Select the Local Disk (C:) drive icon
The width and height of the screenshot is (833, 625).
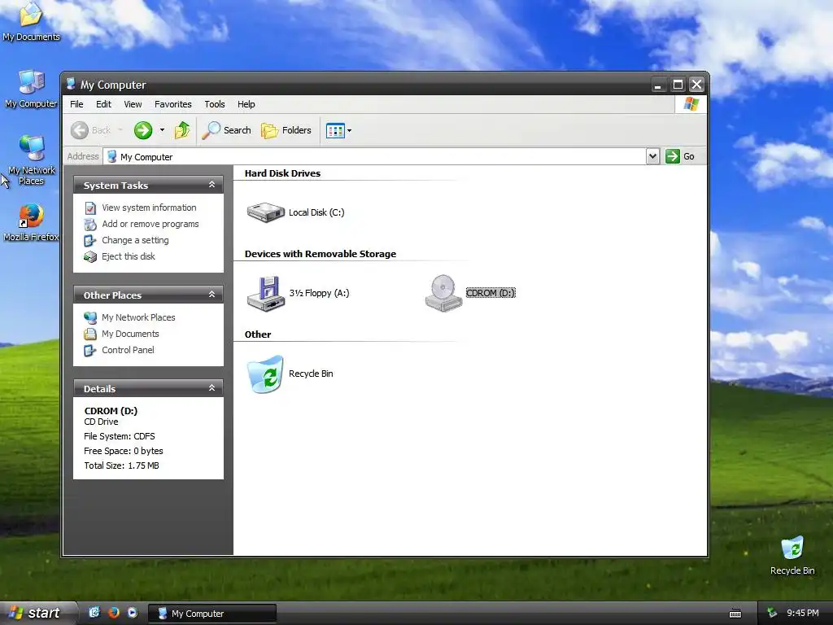(x=266, y=212)
